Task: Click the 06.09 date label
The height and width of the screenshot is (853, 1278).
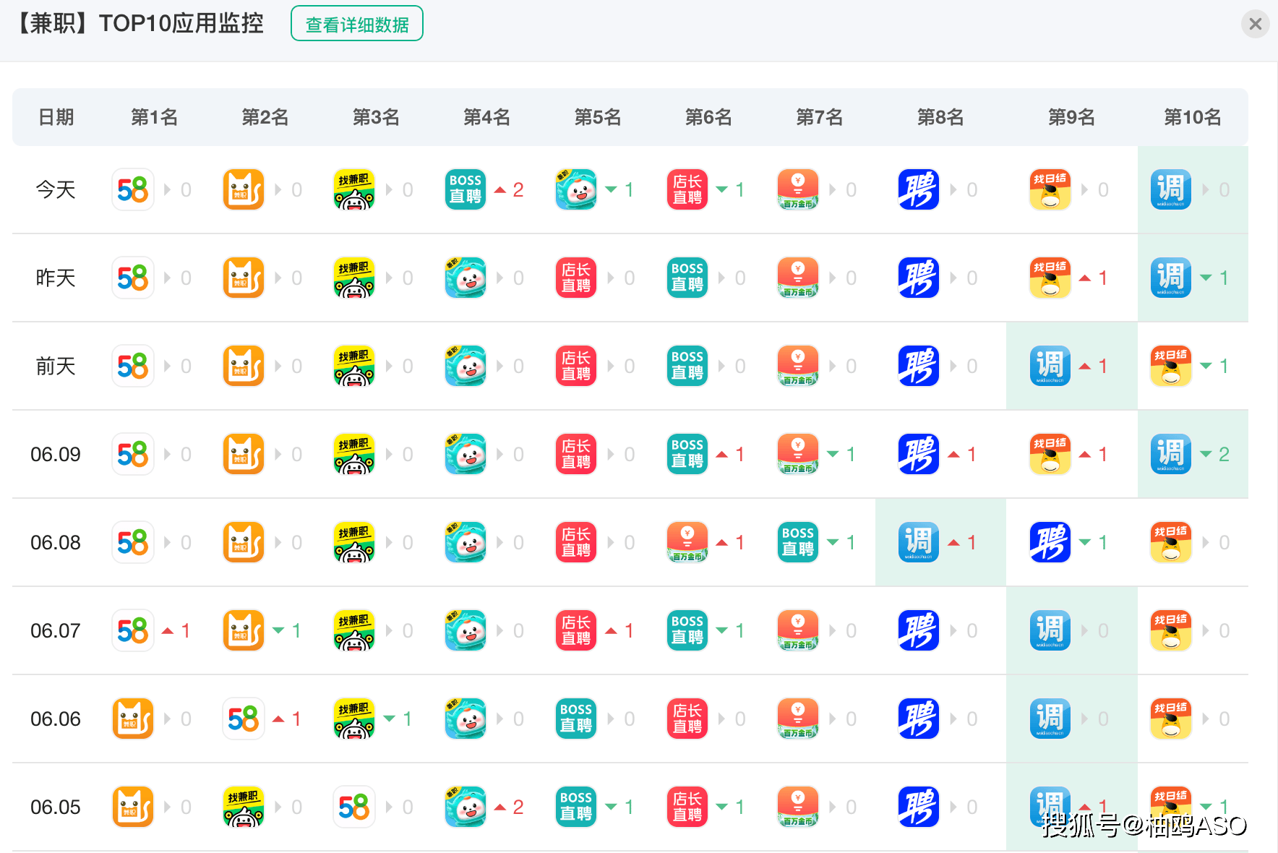Action: click(x=56, y=454)
